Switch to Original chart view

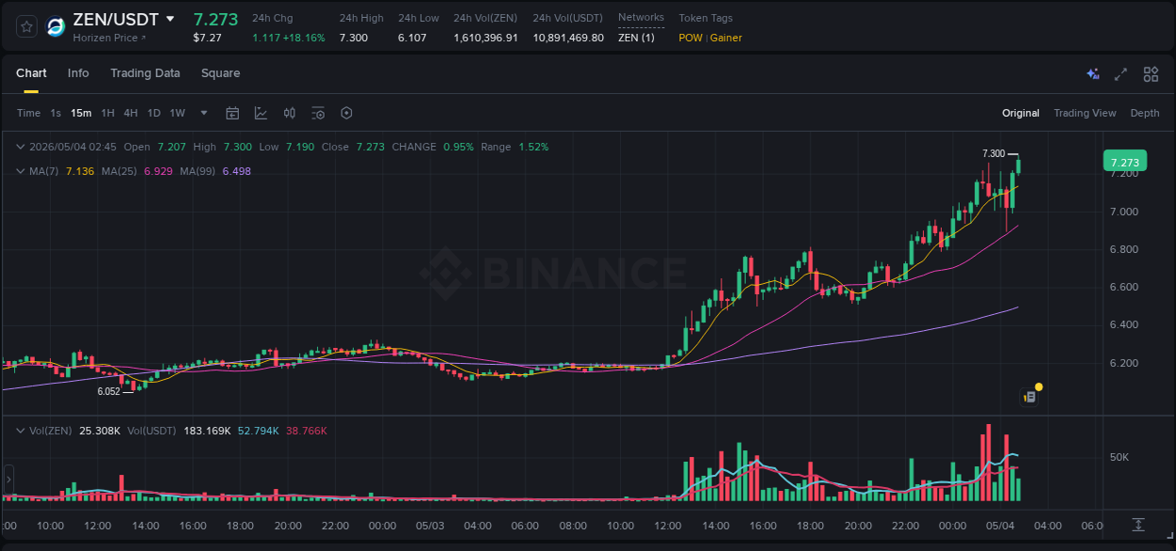coord(1021,113)
